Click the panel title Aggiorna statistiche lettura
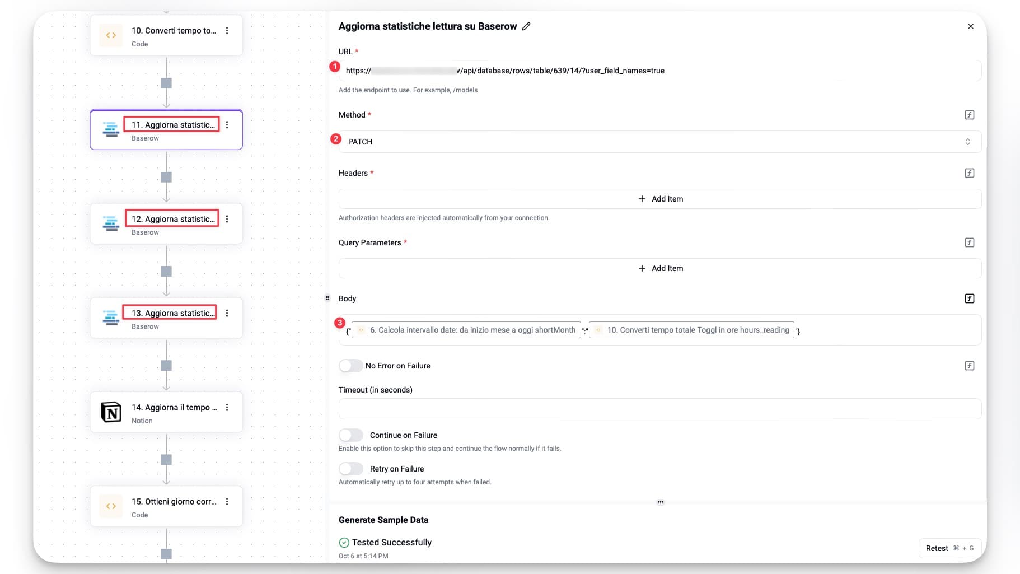Screen dimensions: 1020x574 pos(428,26)
